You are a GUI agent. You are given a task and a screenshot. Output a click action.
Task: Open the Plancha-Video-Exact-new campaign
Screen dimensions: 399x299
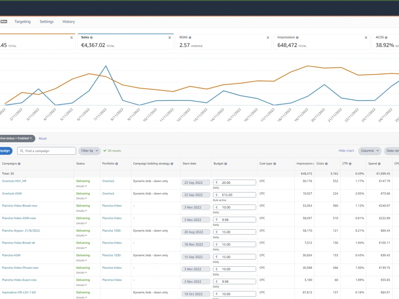pyautogui.click(x=19, y=280)
